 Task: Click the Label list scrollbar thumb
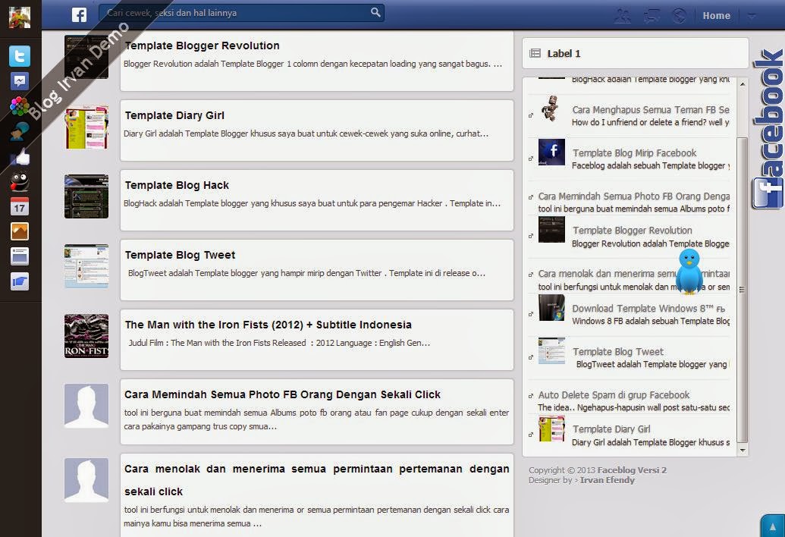tap(743, 289)
